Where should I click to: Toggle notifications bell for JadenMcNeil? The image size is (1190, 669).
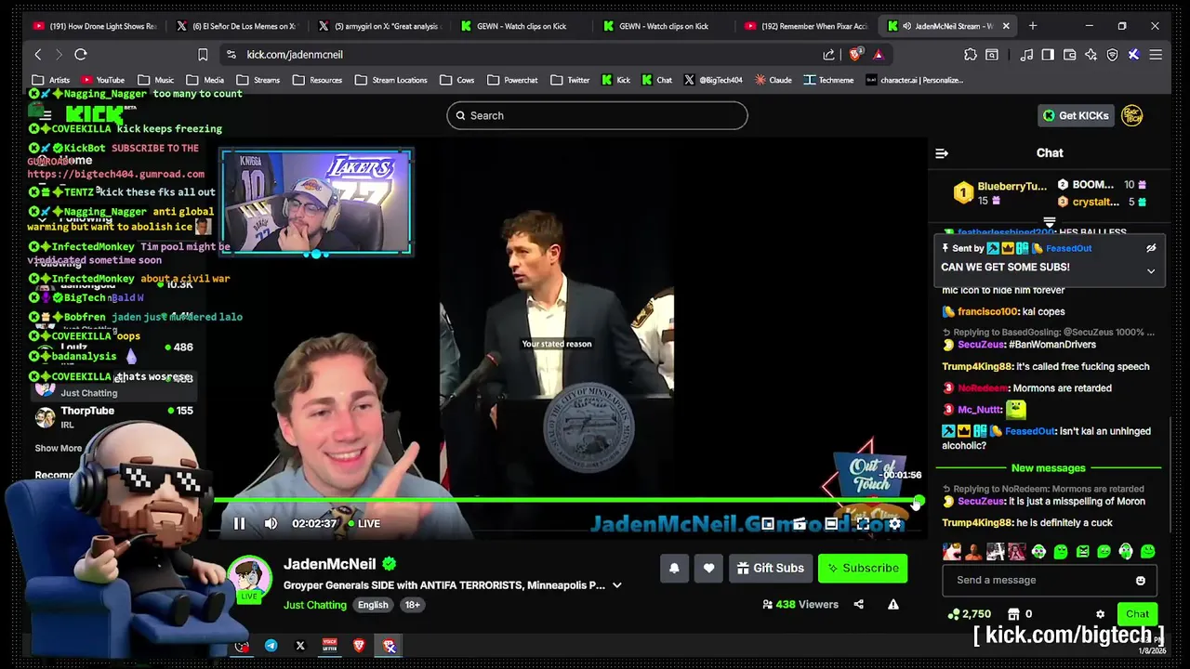674,568
